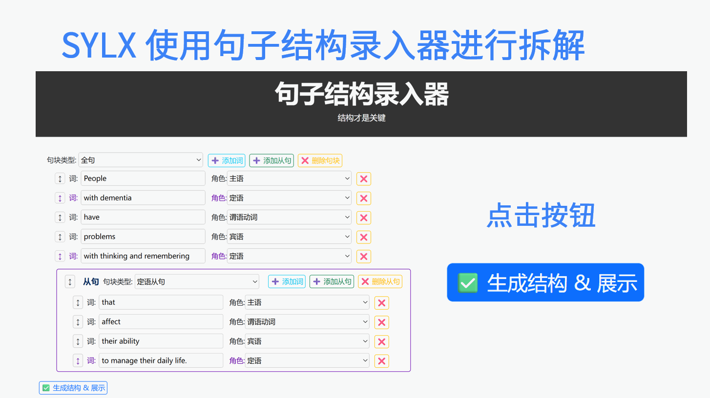
Task: Click word input containing 'People'
Action: tap(143, 179)
